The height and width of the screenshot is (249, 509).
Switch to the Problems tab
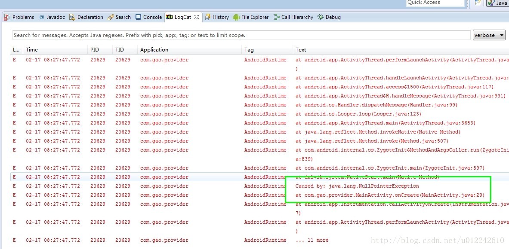click(x=19, y=17)
